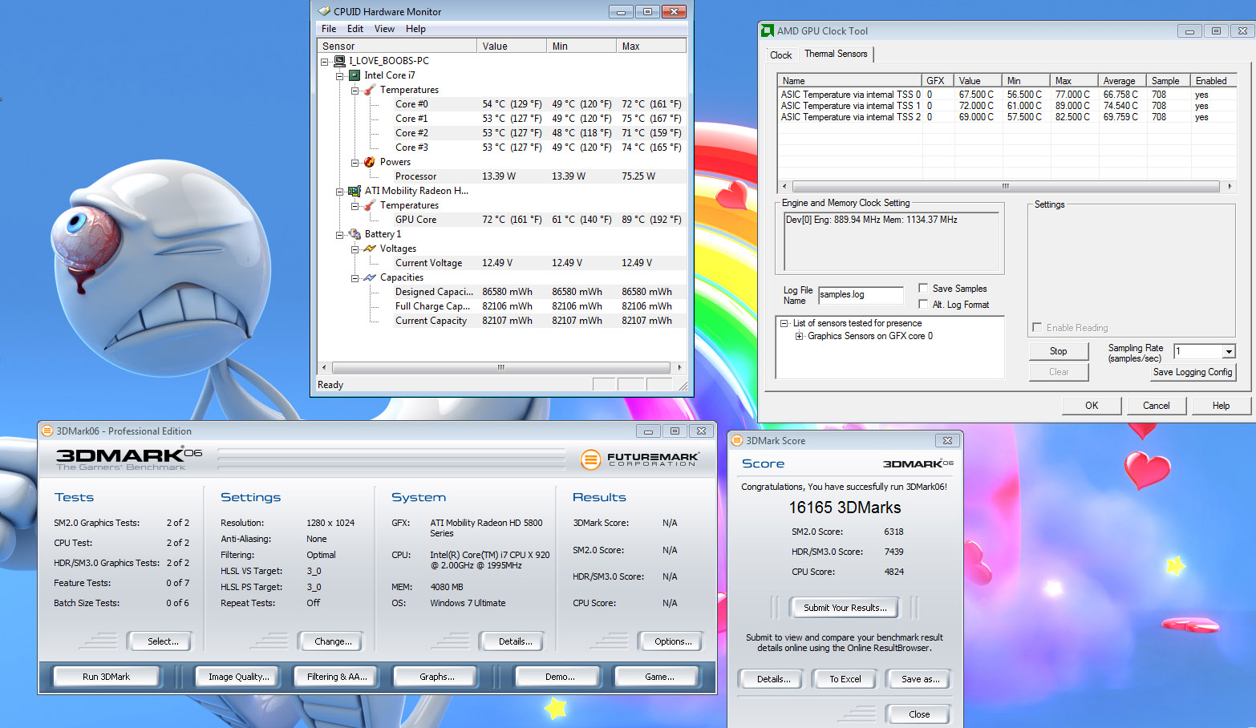Click the Voltages lightning icon
This screenshot has height=728, width=1256.
(x=370, y=249)
